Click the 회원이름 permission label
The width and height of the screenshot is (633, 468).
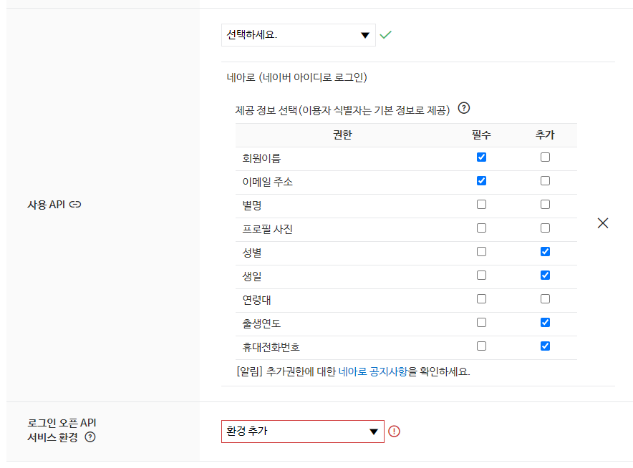coord(261,158)
